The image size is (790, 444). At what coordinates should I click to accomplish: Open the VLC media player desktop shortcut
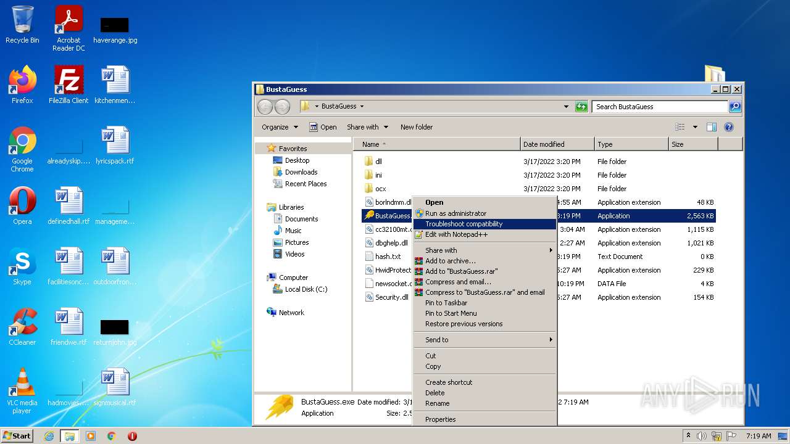coord(22,391)
